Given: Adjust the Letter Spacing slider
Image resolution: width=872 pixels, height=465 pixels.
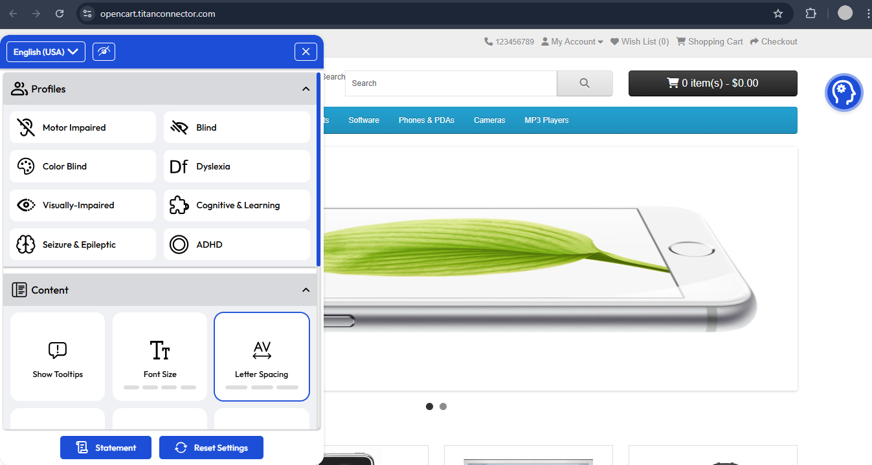Looking at the screenshot, I should point(262,356).
